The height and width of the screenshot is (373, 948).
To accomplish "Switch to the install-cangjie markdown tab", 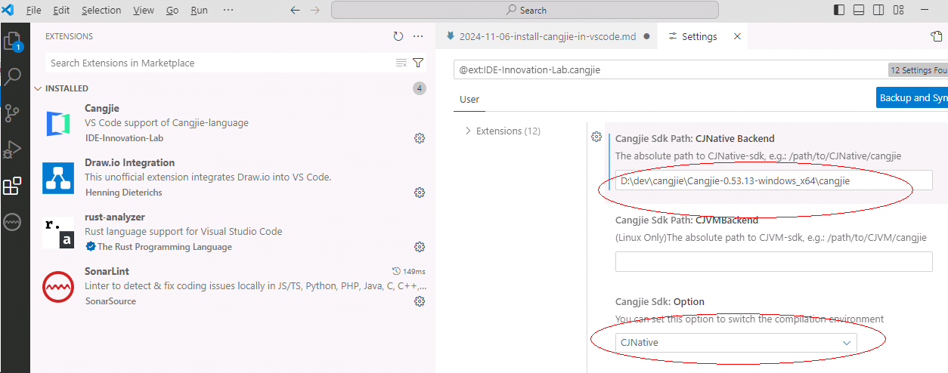I will [541, 36].
